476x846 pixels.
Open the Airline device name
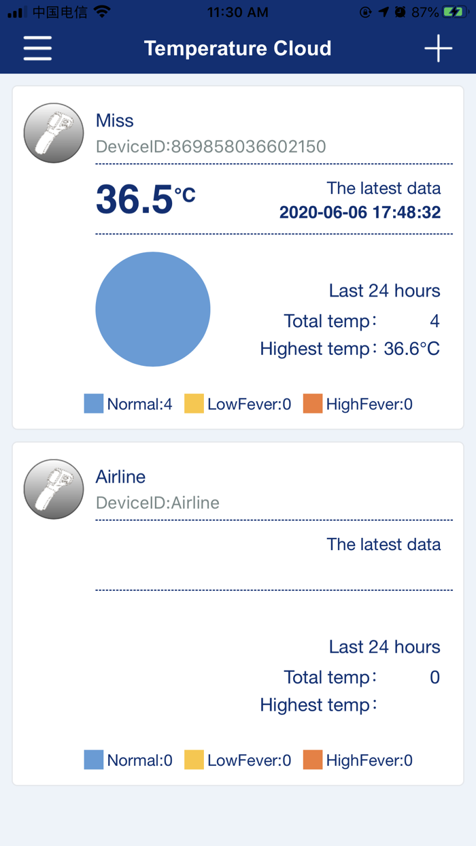click(120, 477)
